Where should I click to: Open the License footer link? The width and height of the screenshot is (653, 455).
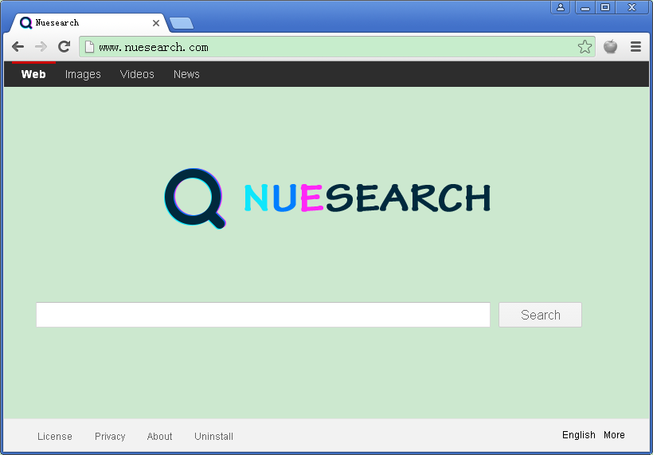(55, 436)
